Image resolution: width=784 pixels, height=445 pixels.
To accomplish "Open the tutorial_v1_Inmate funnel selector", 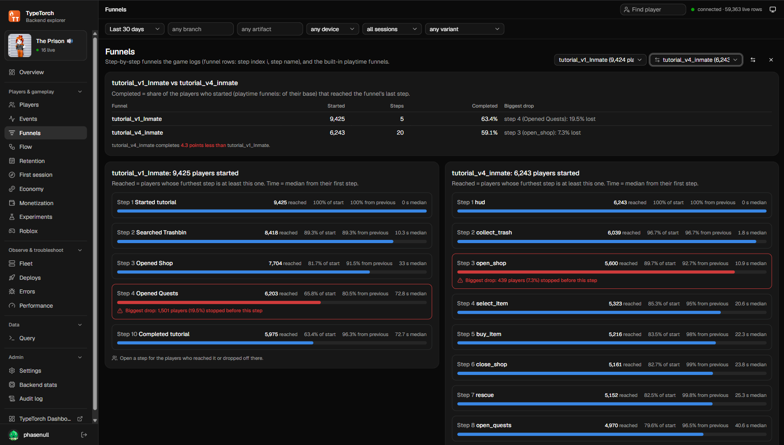I will pos(600,60).
